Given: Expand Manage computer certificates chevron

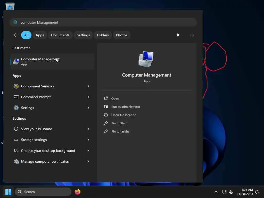Looking at the screenshot, I should click(x=88, y=161).
